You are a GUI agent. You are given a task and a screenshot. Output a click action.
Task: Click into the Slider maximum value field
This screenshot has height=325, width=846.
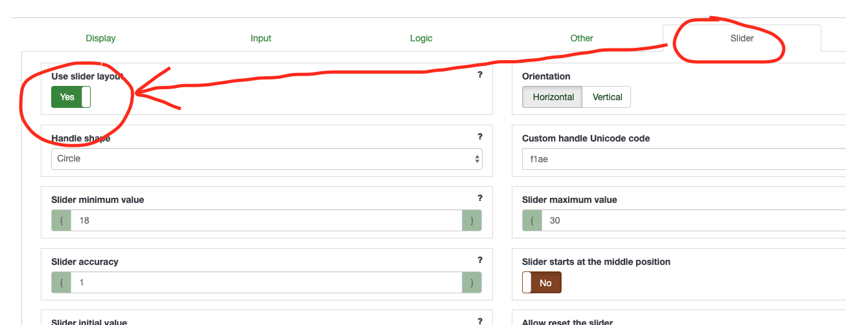(693, 220)
